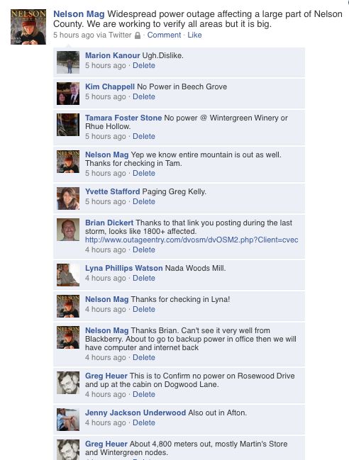349x460 pixels.
Task: Open the outageentry.com link in Brian's comment
Action: pos(192,240)
